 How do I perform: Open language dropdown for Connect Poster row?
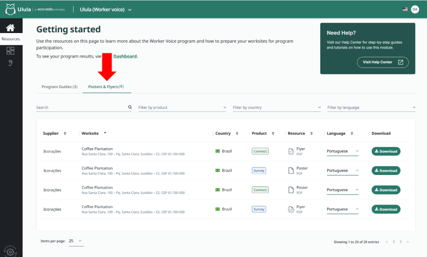343,190
